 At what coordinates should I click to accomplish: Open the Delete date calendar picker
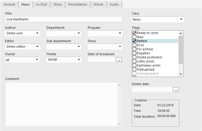pos(176,90)
